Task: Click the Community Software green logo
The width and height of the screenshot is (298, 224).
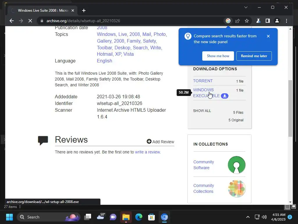Action: [x=237, y=165]
